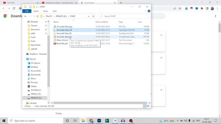This screenshot has height=124, width=221.
Task: Click the FONT breadcrumb segment
Action: click(73, 16)
